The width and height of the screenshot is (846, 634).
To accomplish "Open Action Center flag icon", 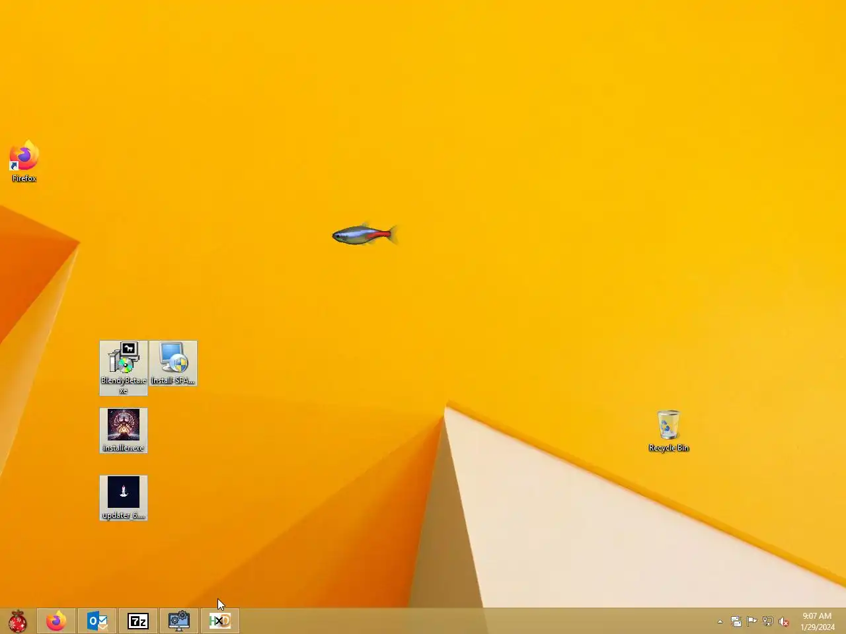I will point(752,621).
